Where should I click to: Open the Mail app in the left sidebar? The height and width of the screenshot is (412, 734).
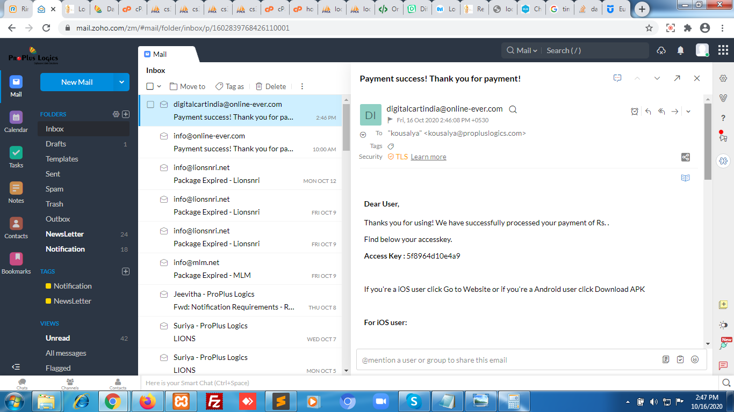click(16, 86)
